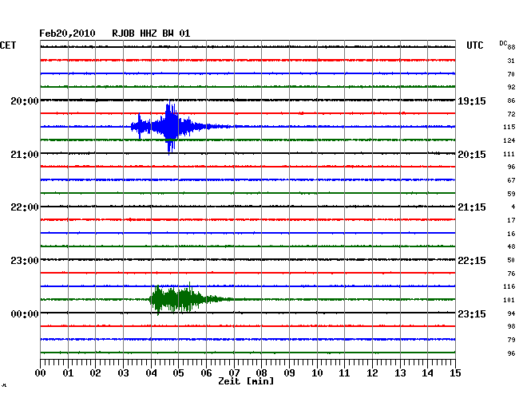
Task: Select the 21:00 CET time label
Action: coord(25,155)
